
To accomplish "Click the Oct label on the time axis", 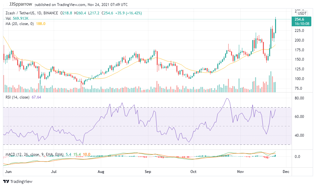I will click(x=194, y=172).
